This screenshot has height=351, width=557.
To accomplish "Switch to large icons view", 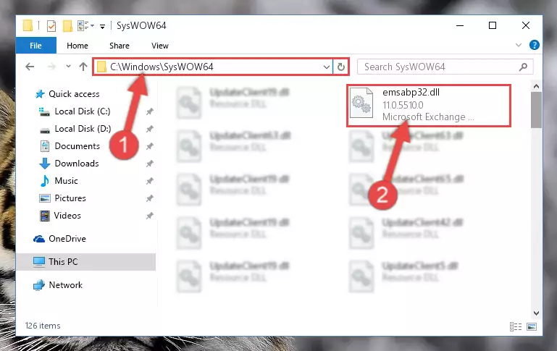I will [532, 326].
